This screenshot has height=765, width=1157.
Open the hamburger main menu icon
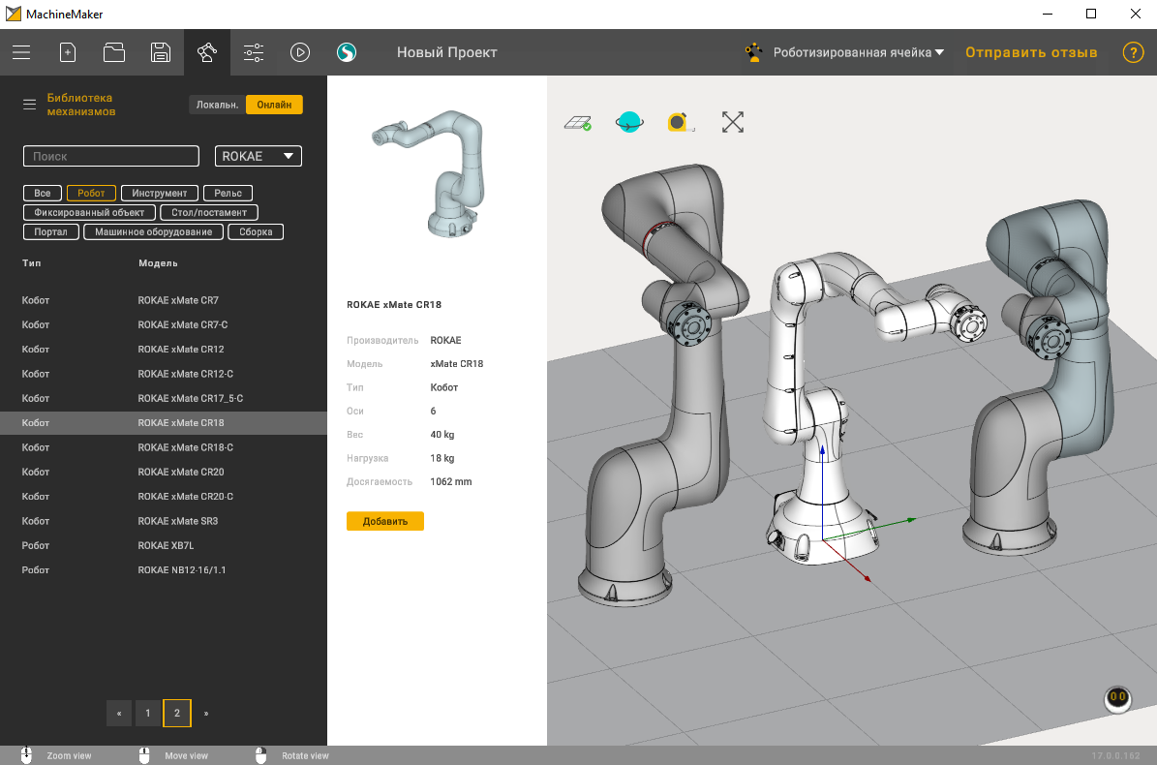(x=21, y=52)
